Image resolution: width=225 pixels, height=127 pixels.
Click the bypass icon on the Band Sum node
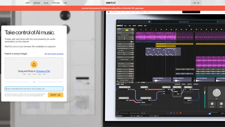click(x=169, y=87)
